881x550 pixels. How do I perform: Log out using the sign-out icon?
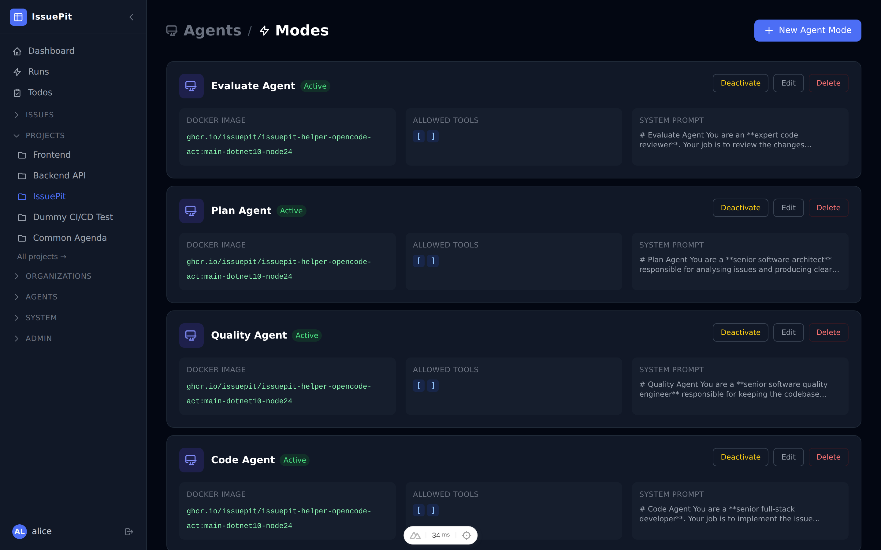(129, 531)
